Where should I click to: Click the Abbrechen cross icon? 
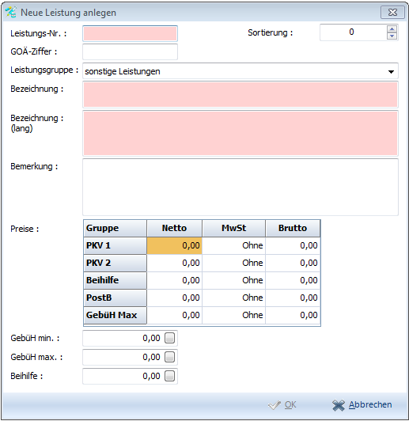click(x=339, y=405)
